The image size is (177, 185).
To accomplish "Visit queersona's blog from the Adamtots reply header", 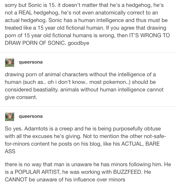I will pos(31,116).
